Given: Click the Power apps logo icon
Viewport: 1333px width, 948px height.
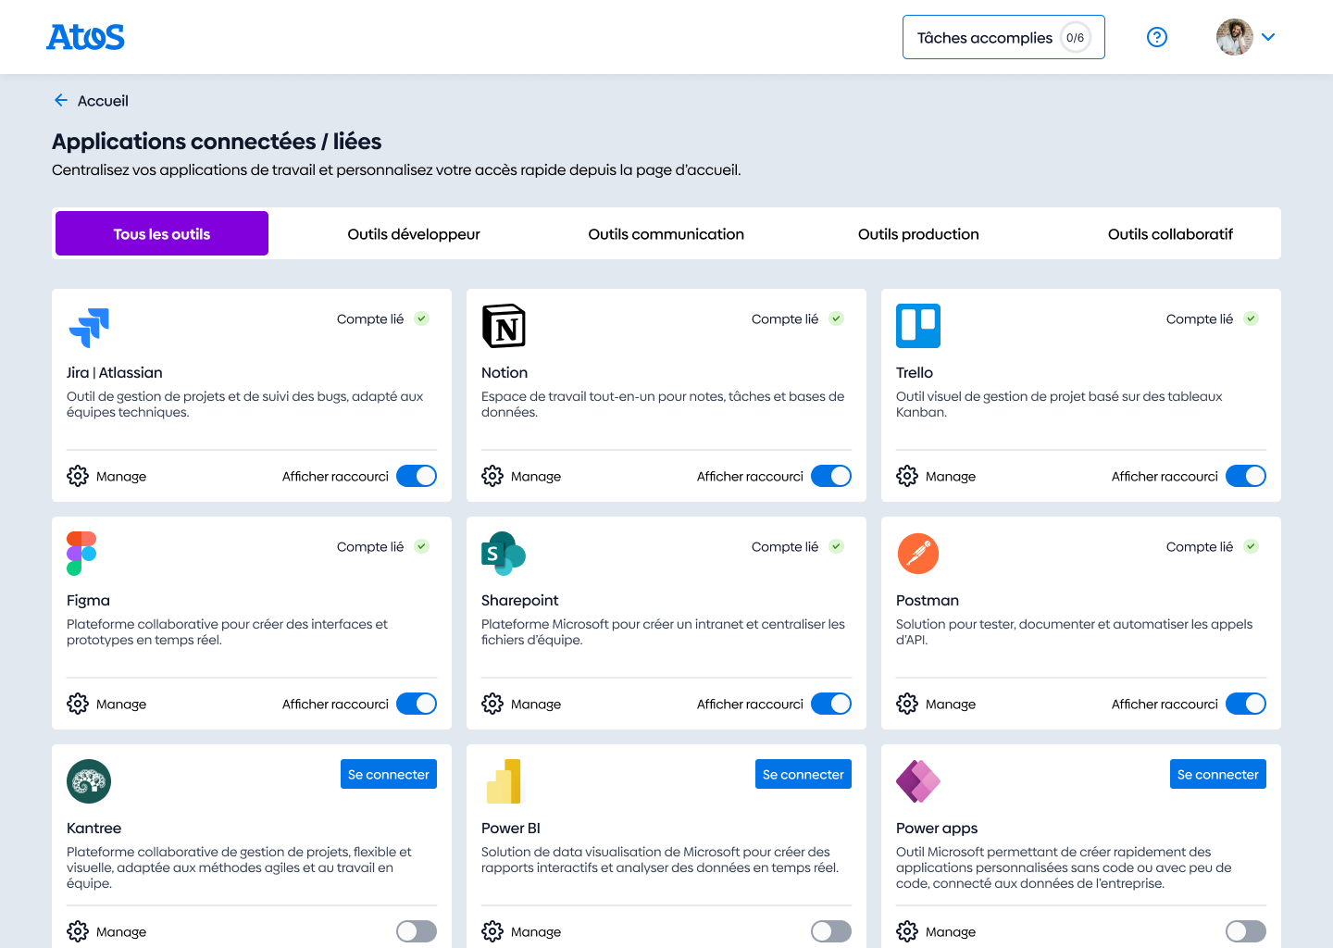Looking at the screenshot, I should pyautogui.click(x=918, y=781).
